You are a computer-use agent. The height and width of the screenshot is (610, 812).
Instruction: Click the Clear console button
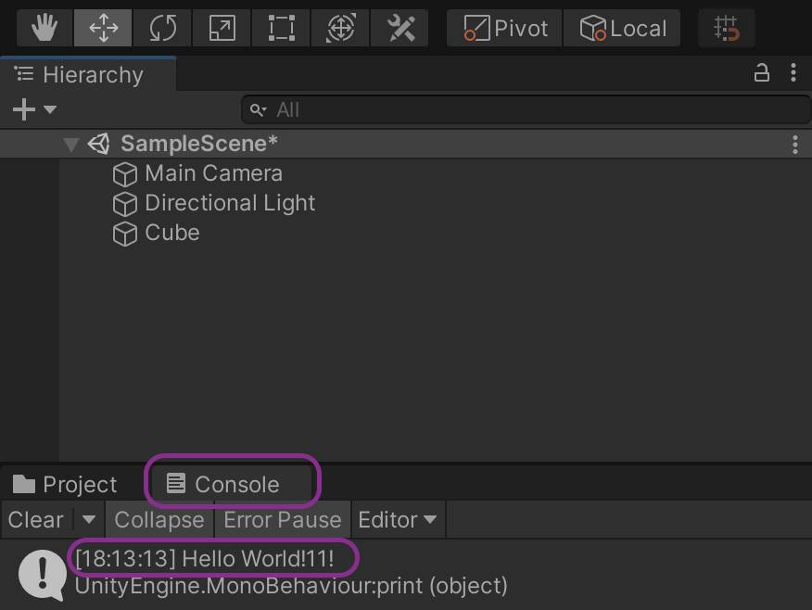(x=36, y=520)
